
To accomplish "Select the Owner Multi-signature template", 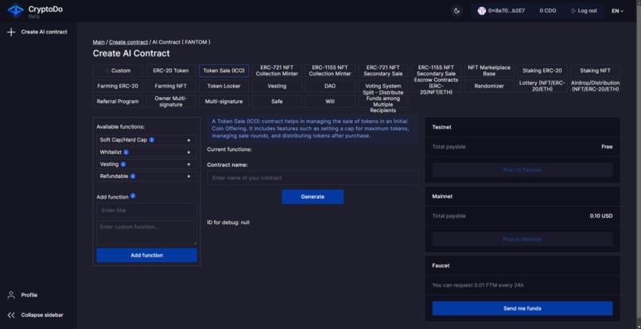I will [171, 102].
